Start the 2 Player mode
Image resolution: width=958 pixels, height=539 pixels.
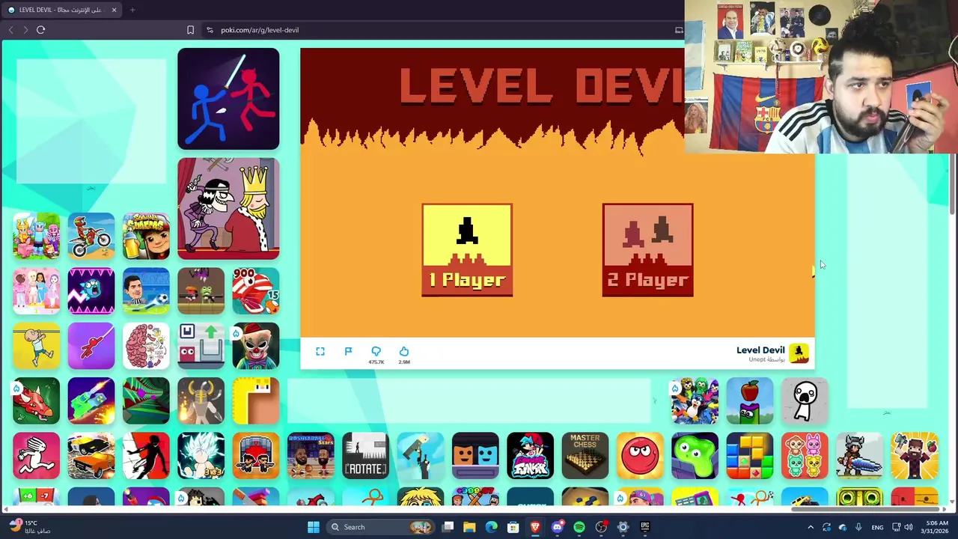tap(647, 250)
